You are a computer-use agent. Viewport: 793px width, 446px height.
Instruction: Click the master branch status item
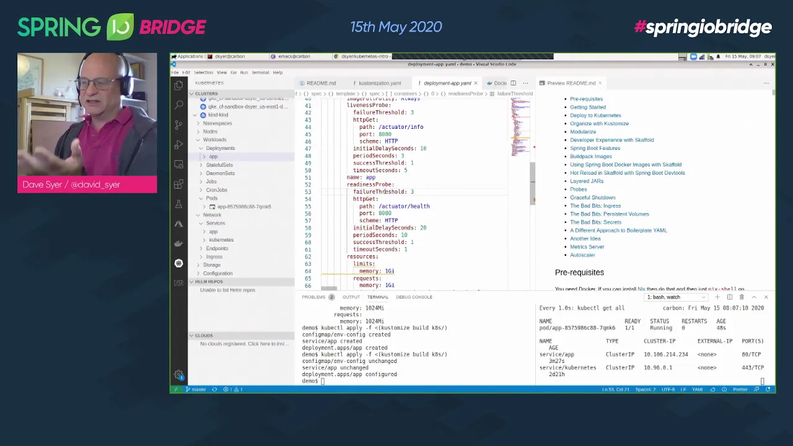[x=196, y=390]
